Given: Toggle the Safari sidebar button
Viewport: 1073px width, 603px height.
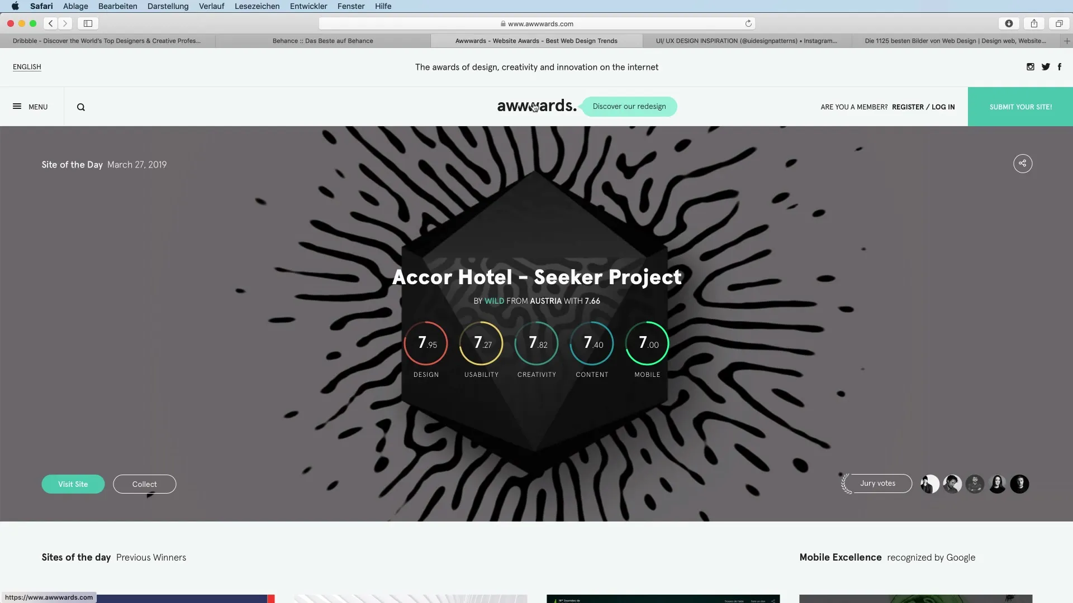Looking at the screenshot, I should (x=88, y=23).
